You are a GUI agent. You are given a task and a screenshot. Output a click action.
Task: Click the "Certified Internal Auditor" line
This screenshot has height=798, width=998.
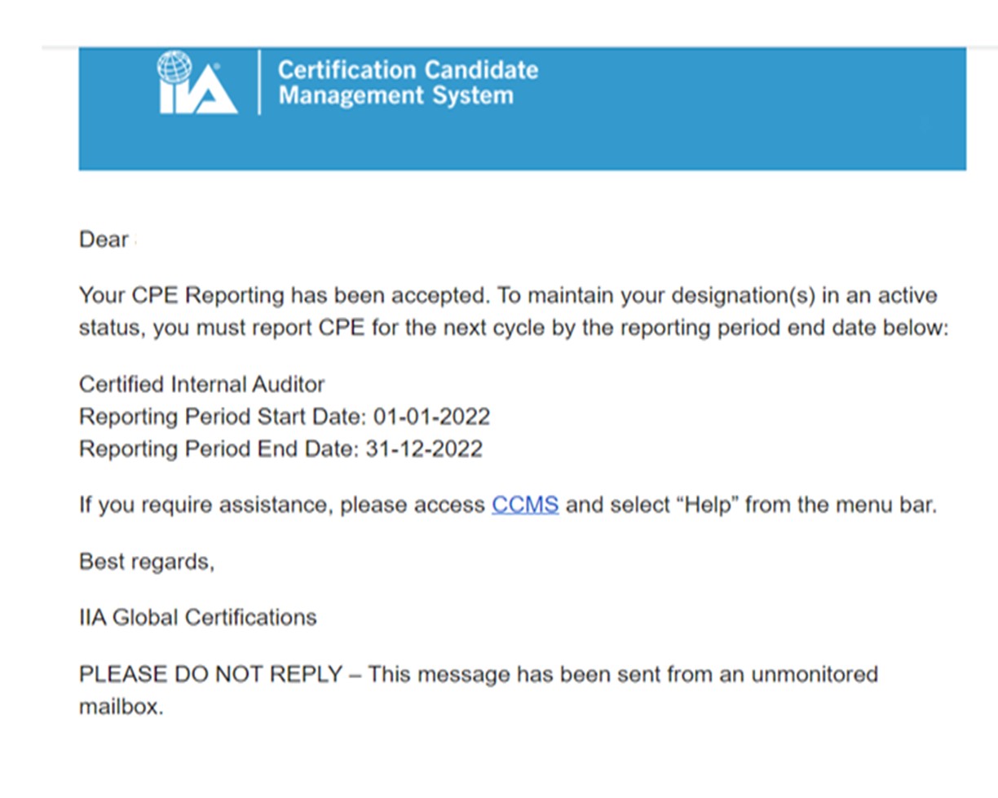click(x=201, y=384)
